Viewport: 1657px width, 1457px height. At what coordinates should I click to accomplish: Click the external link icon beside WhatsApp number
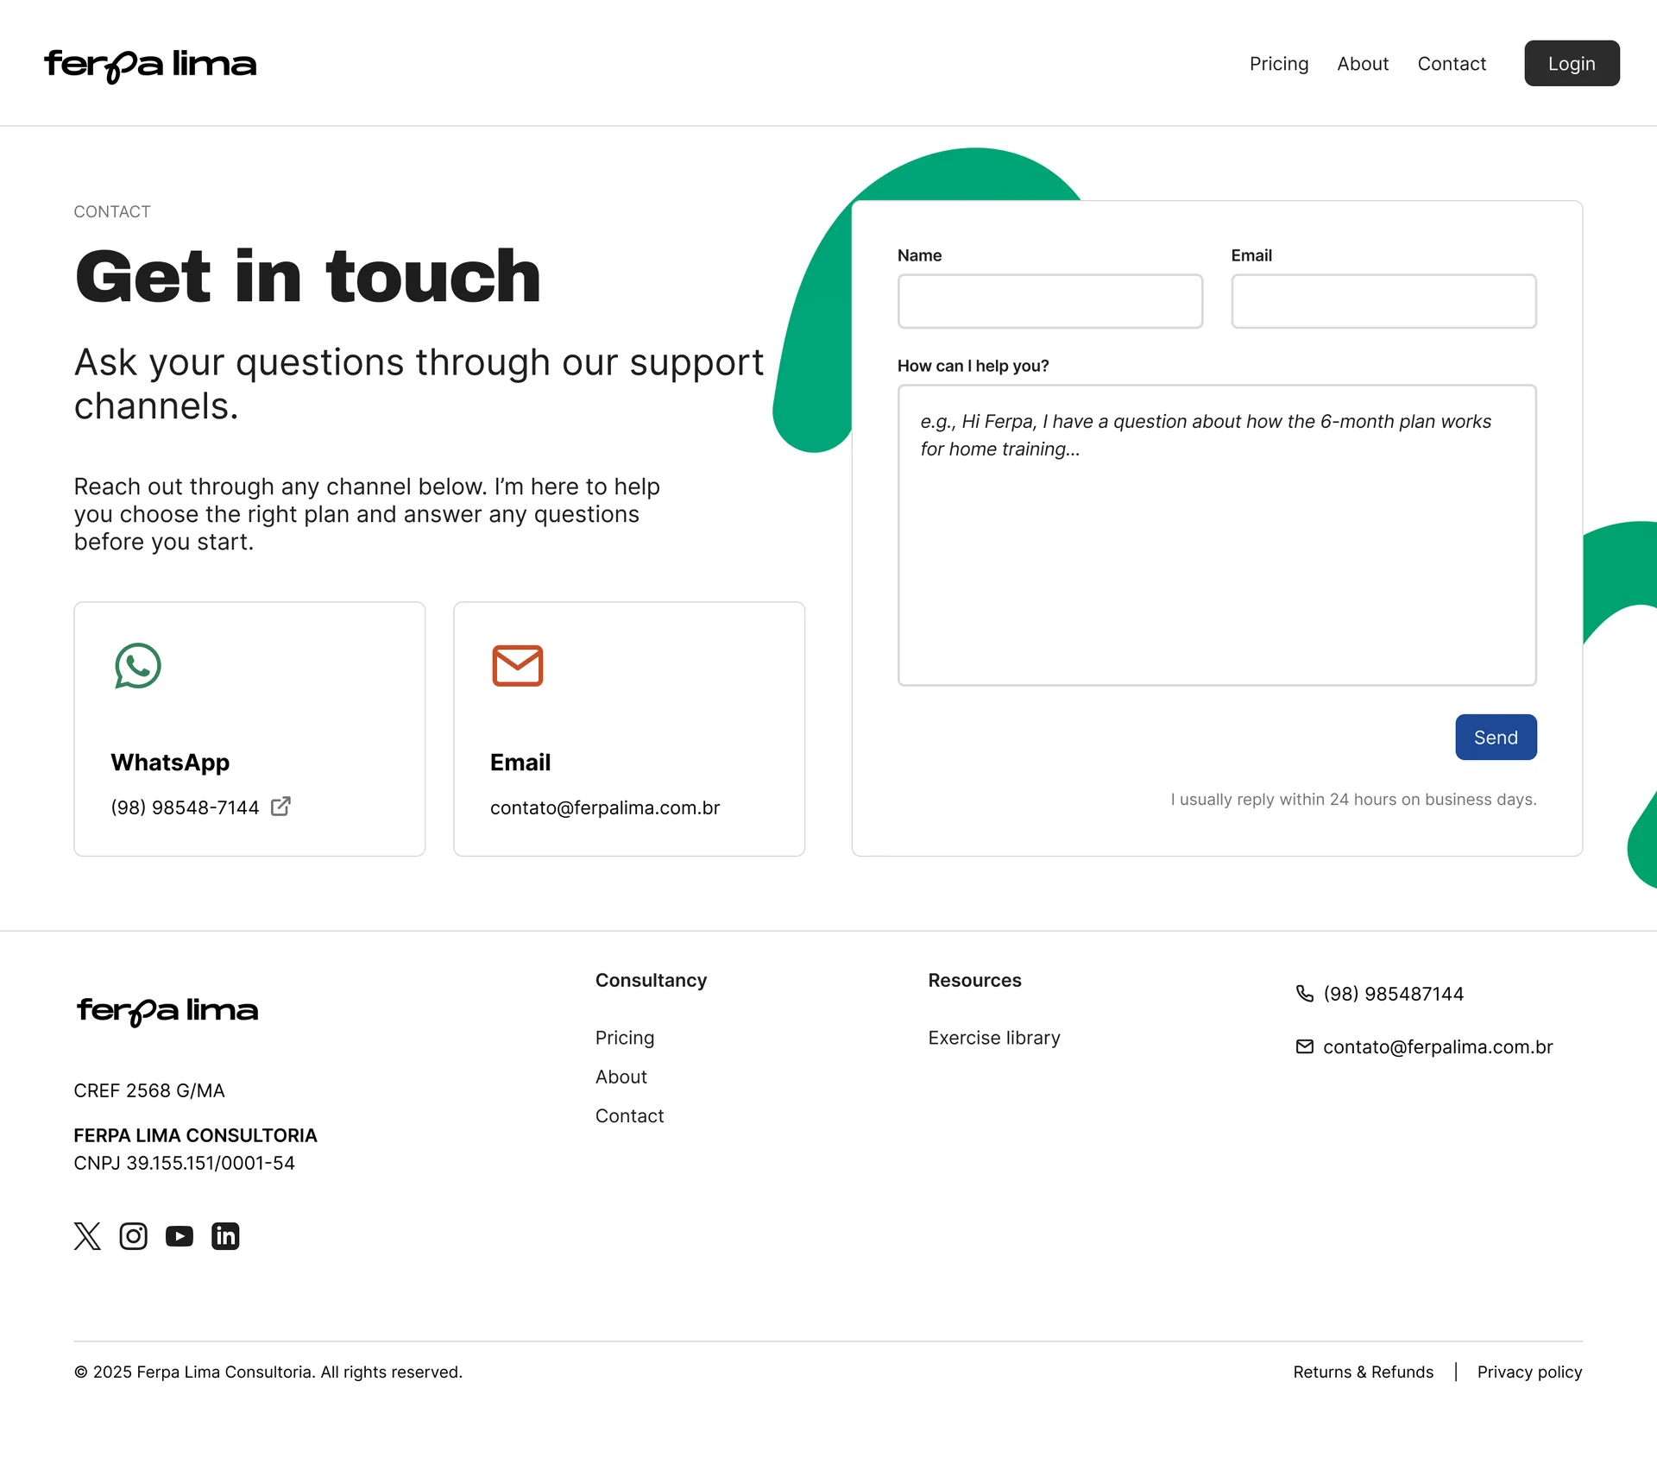(x=280, y=807)
